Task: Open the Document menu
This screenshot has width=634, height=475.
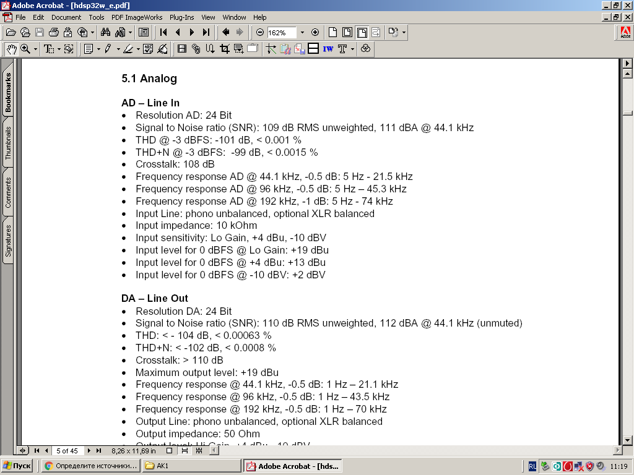Action: pos(66,17)
